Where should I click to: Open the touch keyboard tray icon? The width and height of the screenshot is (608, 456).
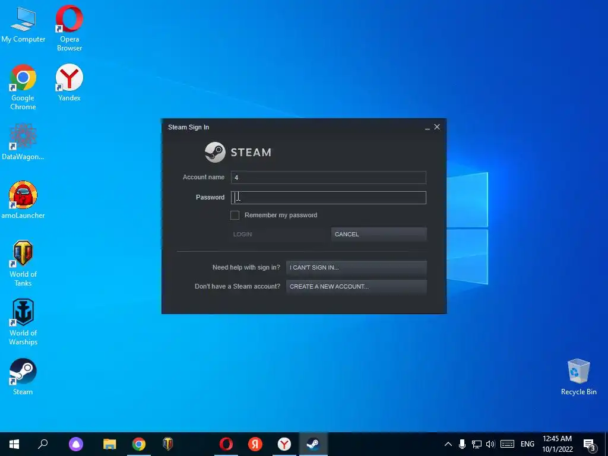click(507, 444)
